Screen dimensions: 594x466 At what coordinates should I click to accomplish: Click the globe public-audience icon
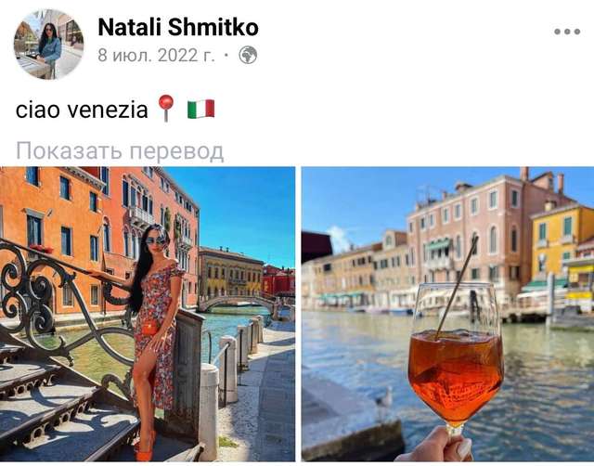[x=248, y=55]
